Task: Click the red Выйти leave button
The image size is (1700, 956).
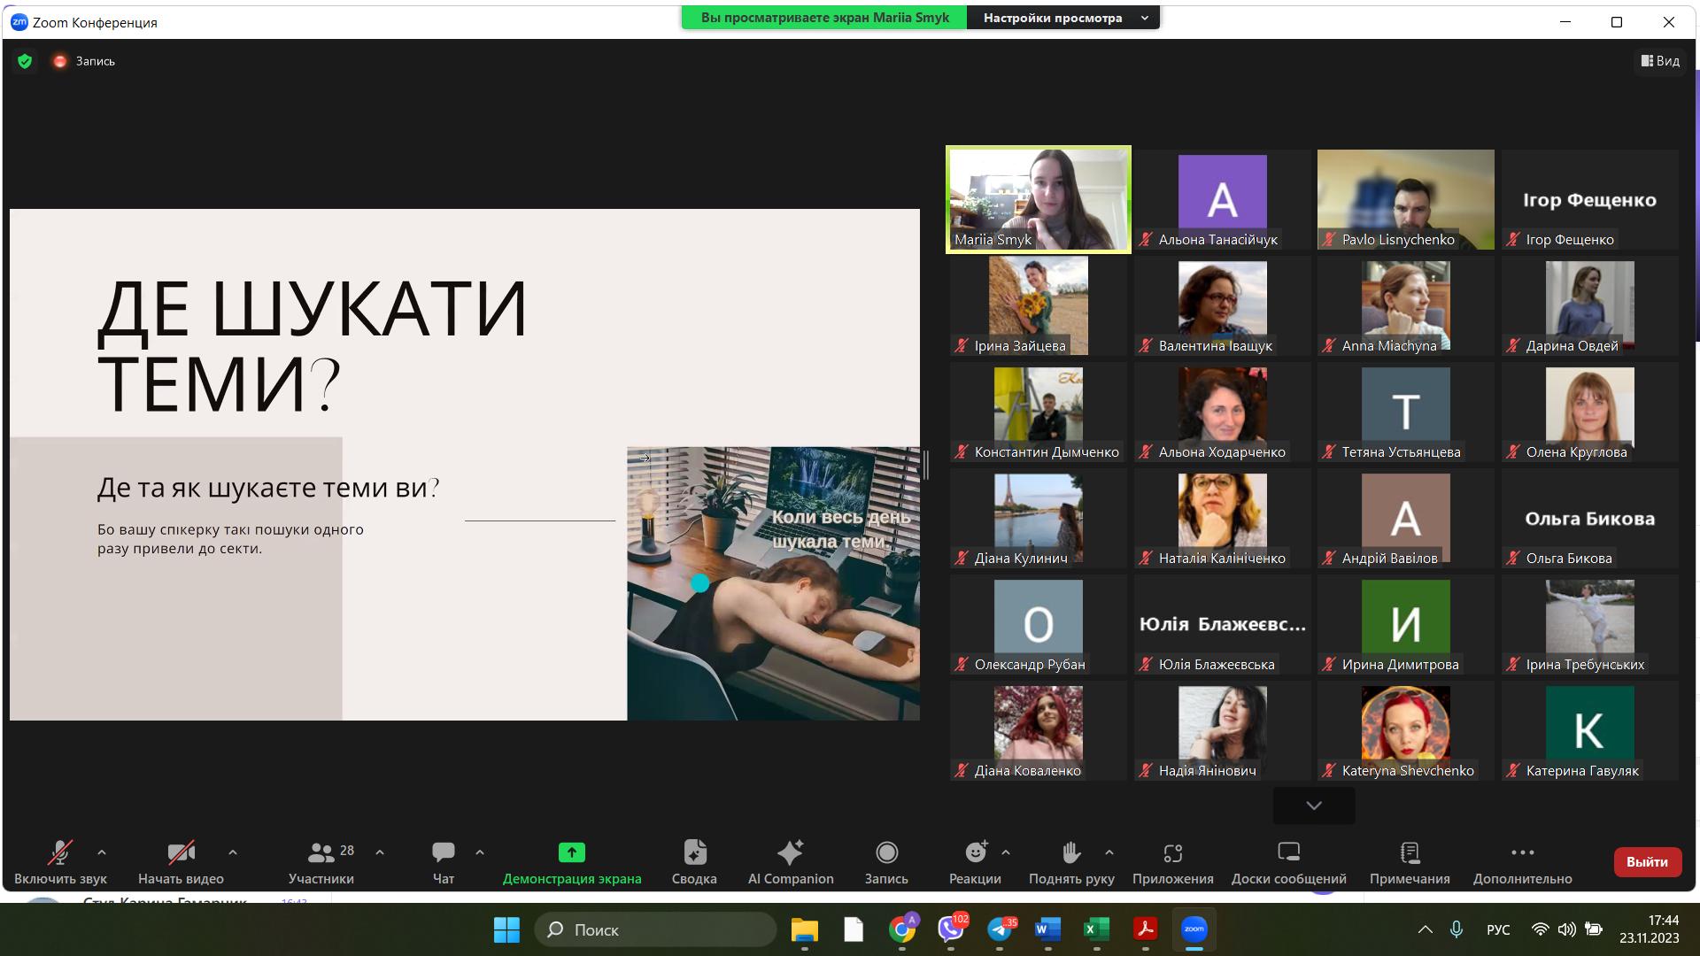Action: pos(1646,861)
